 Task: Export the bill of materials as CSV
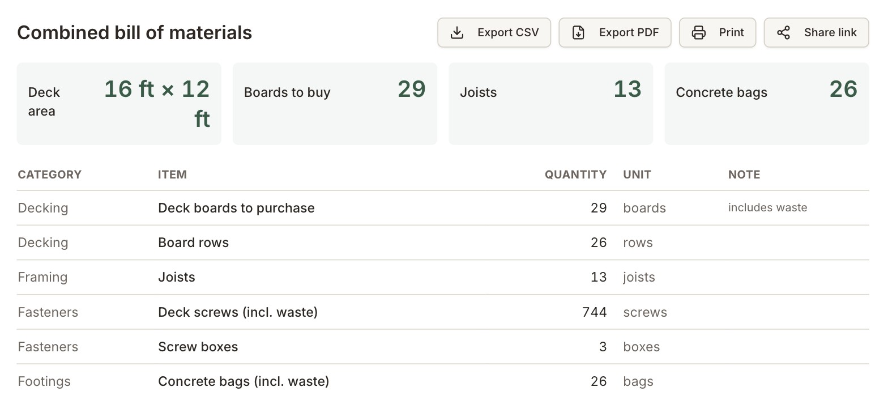coord(494,33)
